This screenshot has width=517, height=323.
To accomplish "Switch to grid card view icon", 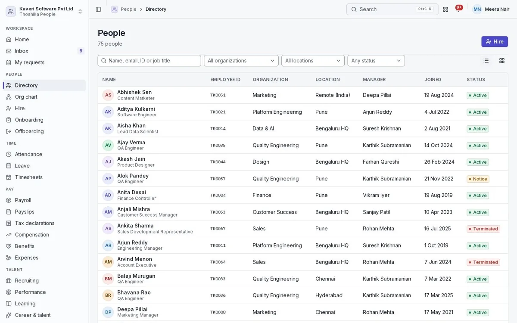I will coord(502,61).
